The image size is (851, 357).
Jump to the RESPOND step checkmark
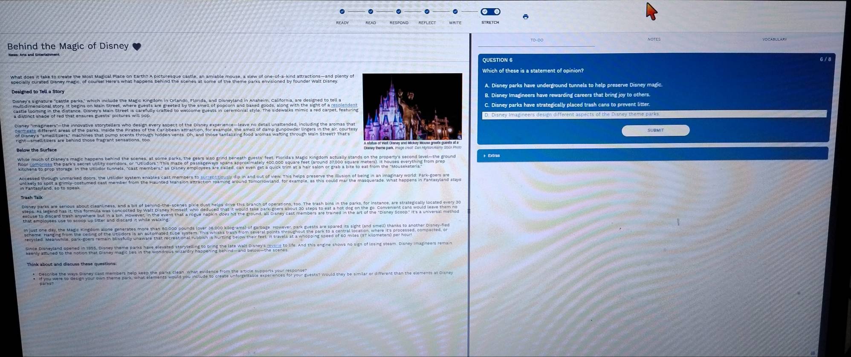(x=399, y=12)
